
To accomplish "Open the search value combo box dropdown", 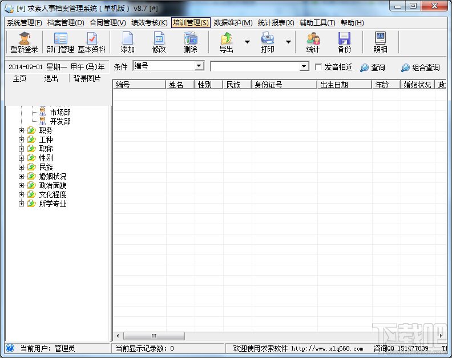I will pos(304,66).
